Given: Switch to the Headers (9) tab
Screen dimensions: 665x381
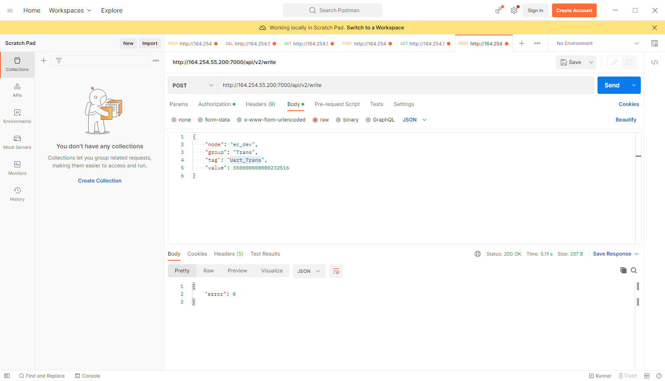Looking at the screenshot, I should 260,104.
